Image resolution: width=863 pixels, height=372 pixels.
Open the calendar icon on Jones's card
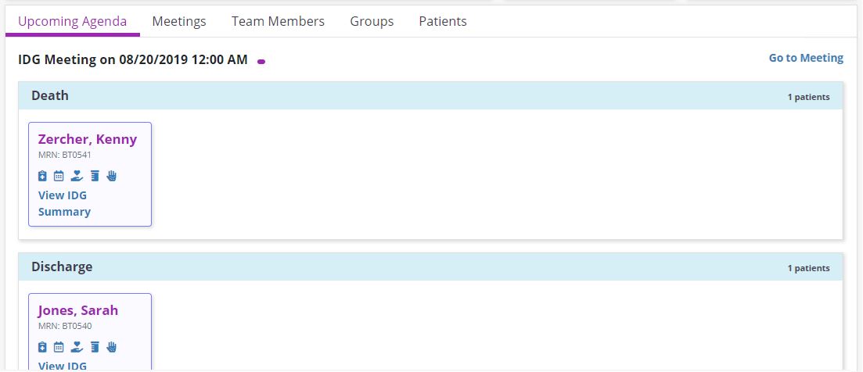[59, 347]
